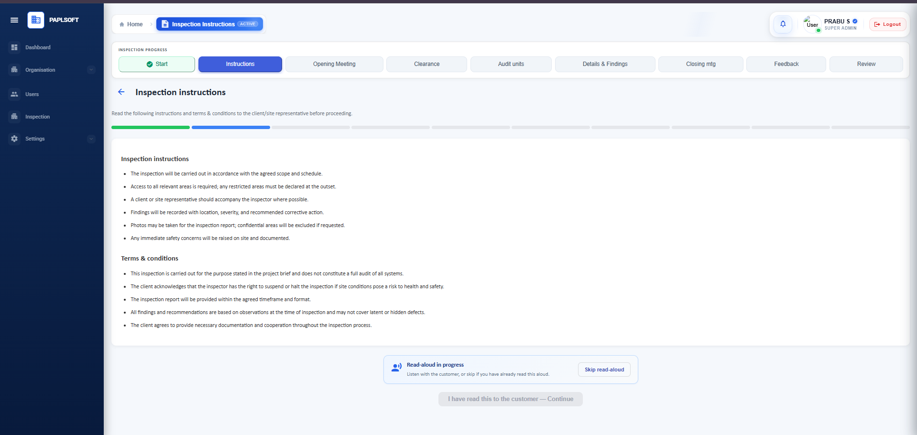Expand the Organisation submenu chevron

coord(91,70)
